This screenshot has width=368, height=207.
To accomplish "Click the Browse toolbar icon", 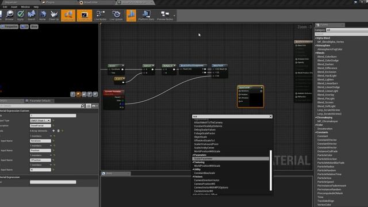I will tap(9, 16).
